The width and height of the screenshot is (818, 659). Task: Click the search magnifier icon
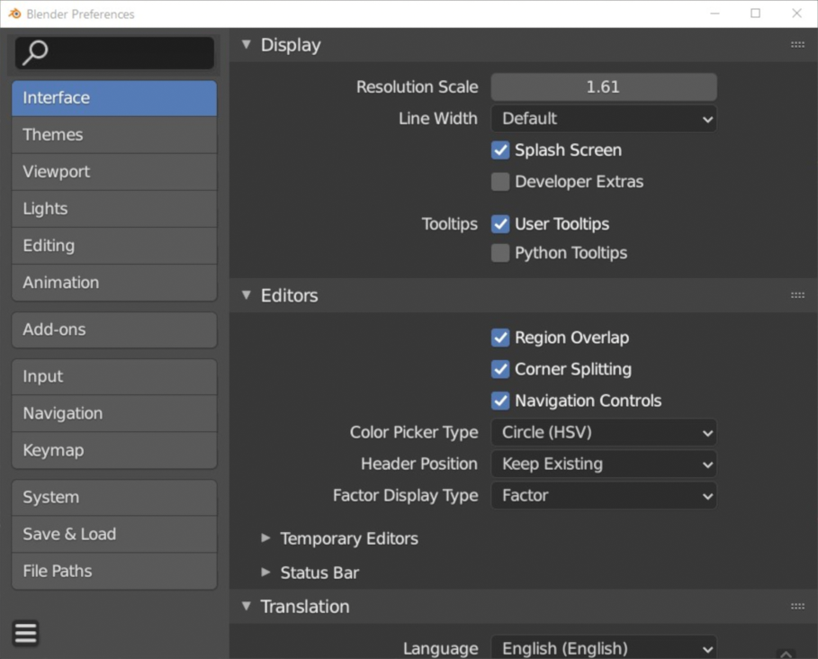35,53
